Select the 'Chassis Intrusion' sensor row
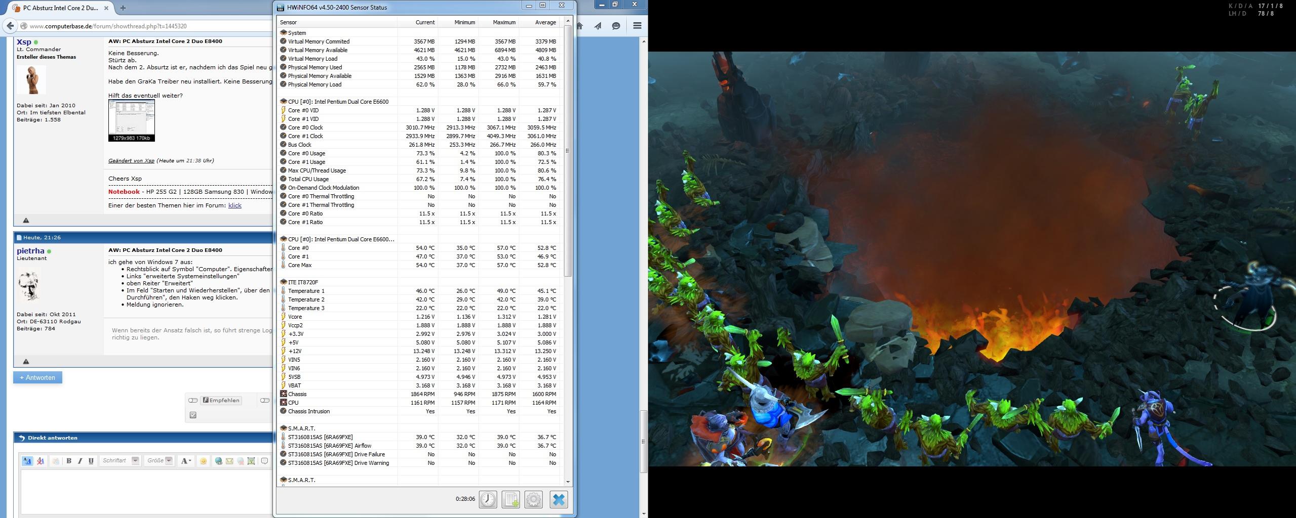1296x518 pixels. (x=418, y=411)
